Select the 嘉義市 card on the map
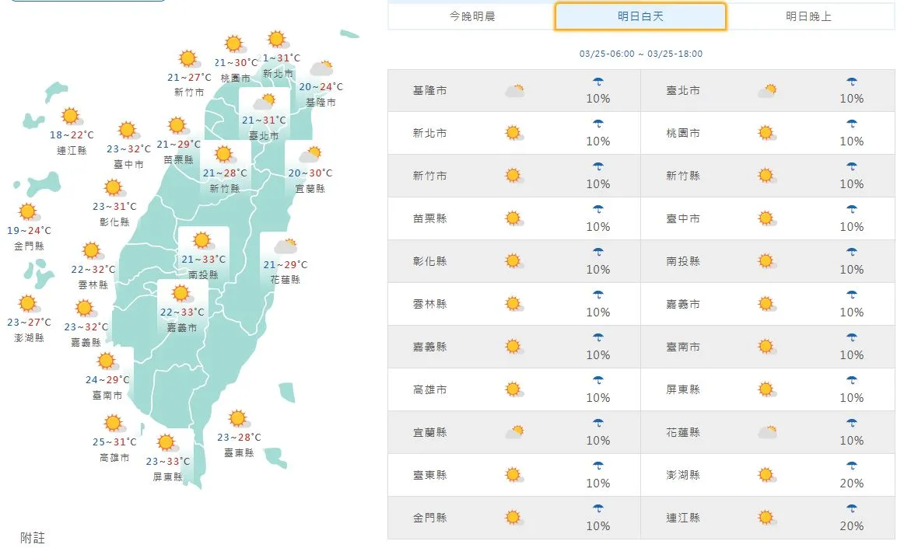 pyautogui.click(x=182, y=306)
